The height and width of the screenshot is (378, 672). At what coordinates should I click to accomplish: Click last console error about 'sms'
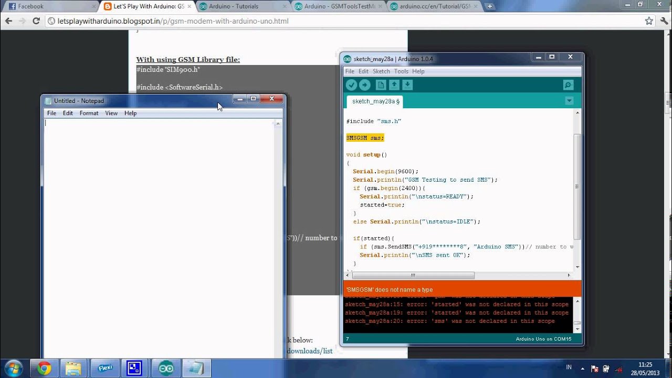(450, 321)
